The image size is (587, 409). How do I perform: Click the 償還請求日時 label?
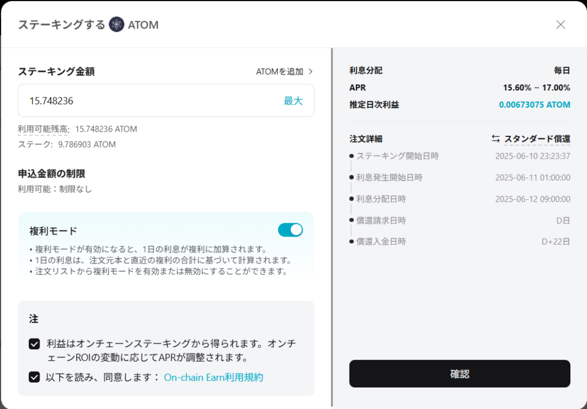[x=381, y=221]
